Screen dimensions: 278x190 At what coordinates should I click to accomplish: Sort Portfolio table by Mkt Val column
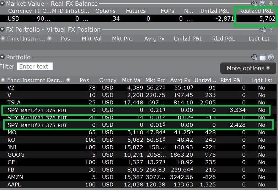[x=132, y=80]
